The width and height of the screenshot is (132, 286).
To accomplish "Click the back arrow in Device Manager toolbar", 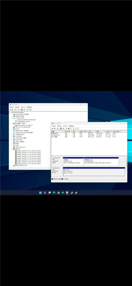I will (x=10, y=110).
